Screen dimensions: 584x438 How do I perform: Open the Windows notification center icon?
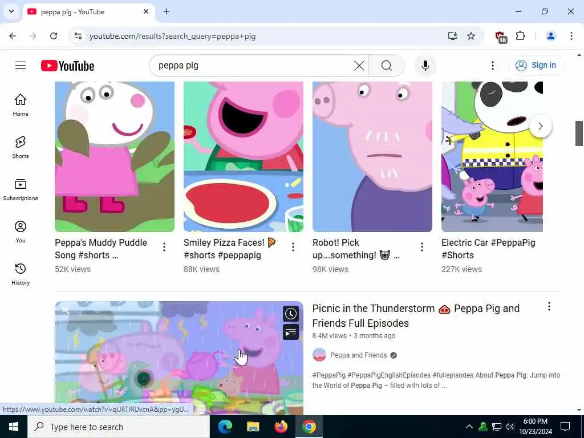tap(565, 427)
